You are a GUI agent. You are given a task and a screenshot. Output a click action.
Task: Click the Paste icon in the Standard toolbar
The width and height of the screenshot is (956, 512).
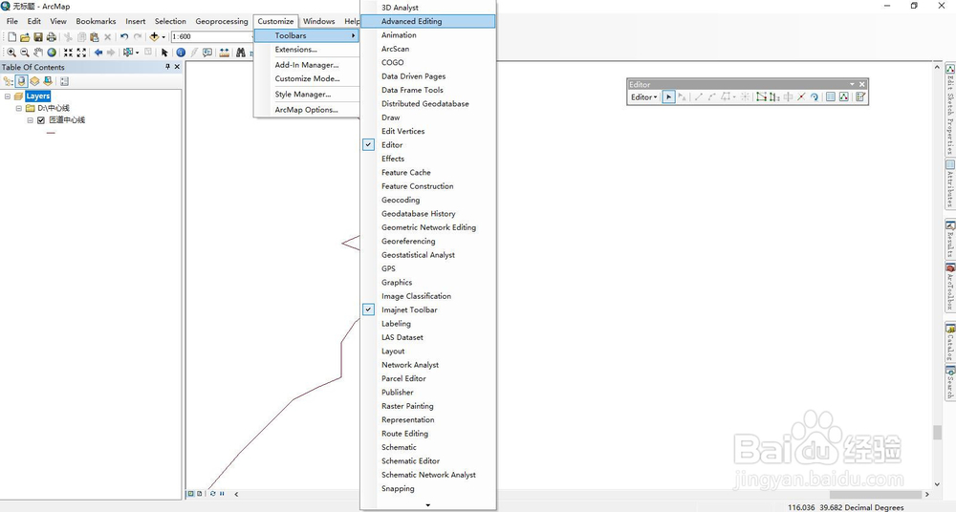click(x=95, y=37)
